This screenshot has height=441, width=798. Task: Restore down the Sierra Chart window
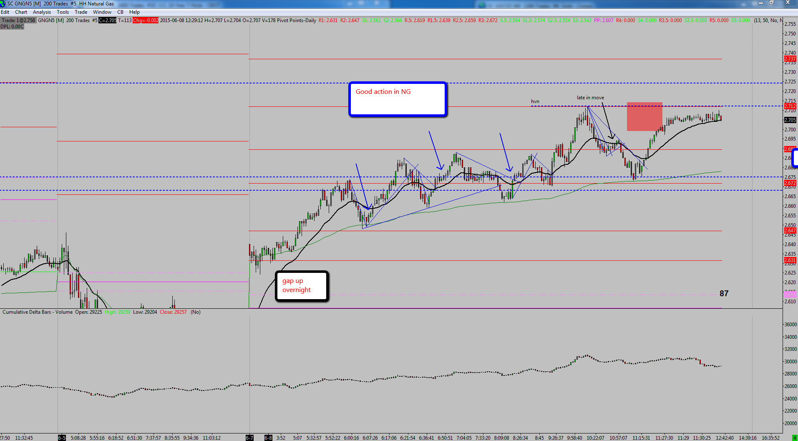pos(772,3)
